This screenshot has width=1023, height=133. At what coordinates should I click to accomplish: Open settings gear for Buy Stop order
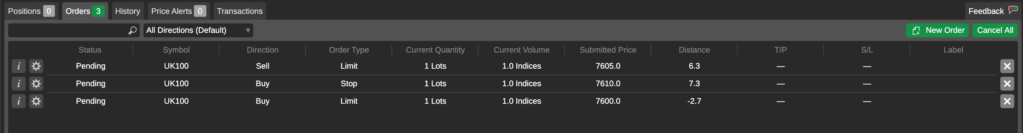point(36,83)
